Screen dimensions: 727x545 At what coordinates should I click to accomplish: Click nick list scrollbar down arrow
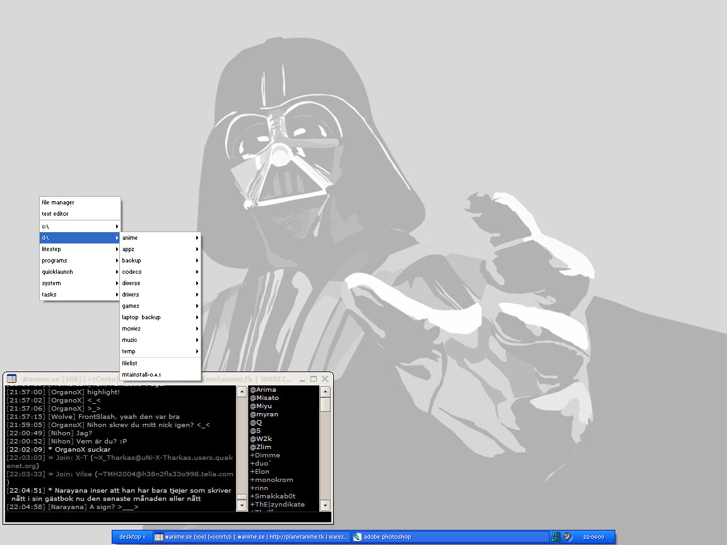click(325, 506)
